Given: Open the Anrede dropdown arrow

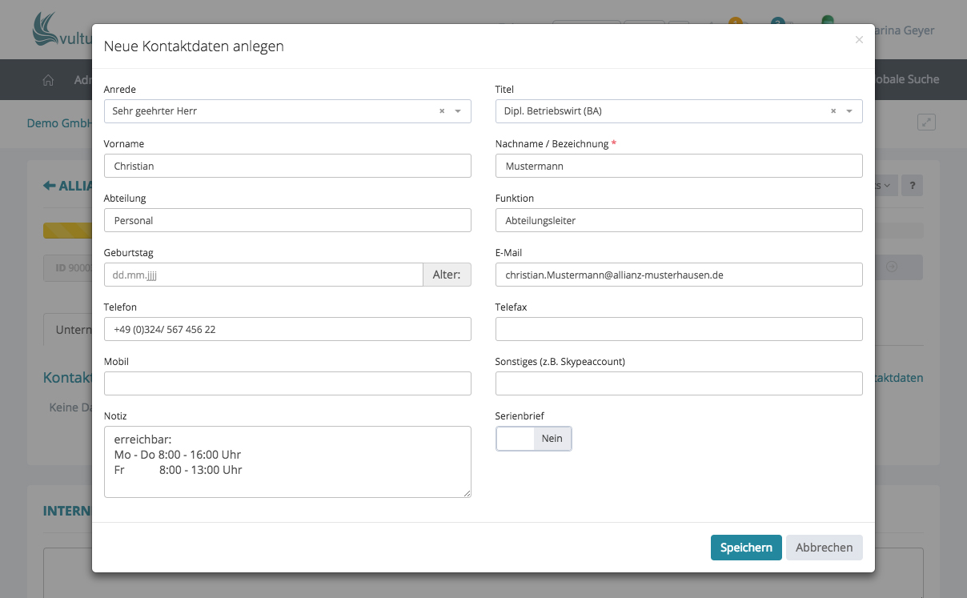Looking at the screenshot, I should pos(458,111).
